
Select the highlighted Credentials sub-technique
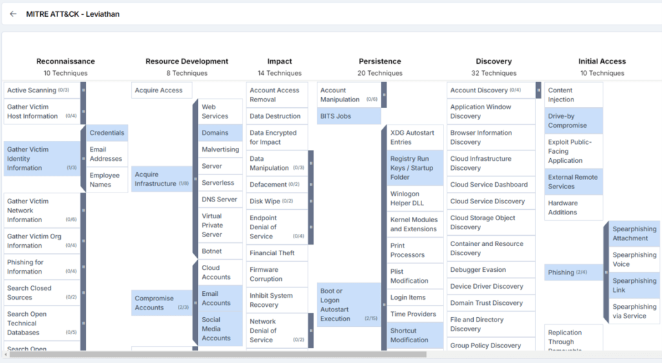point(107,133)
